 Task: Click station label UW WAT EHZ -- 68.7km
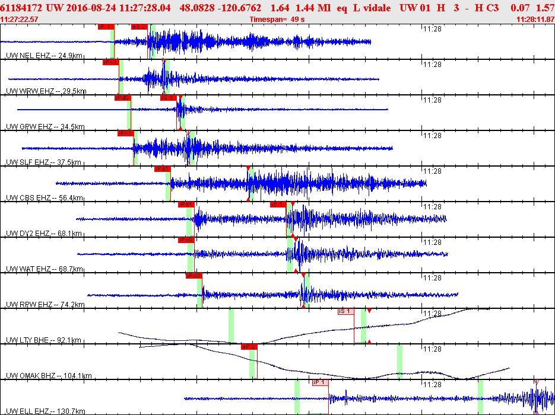pos(45,269)
